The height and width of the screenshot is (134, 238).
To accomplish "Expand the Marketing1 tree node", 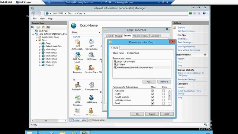I will click(x=40, y=50).
